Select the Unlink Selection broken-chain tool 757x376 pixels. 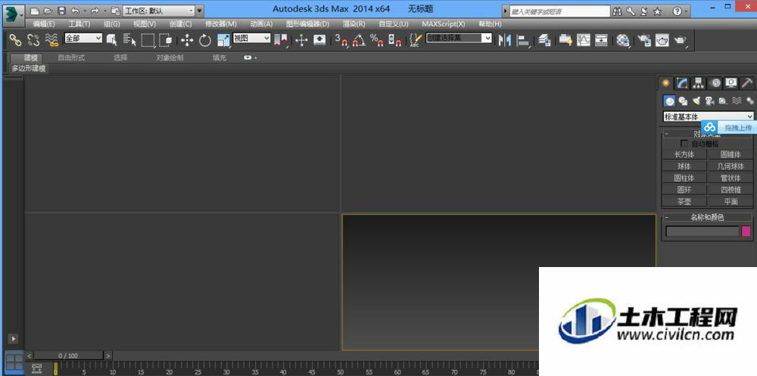tap(33, 41)
